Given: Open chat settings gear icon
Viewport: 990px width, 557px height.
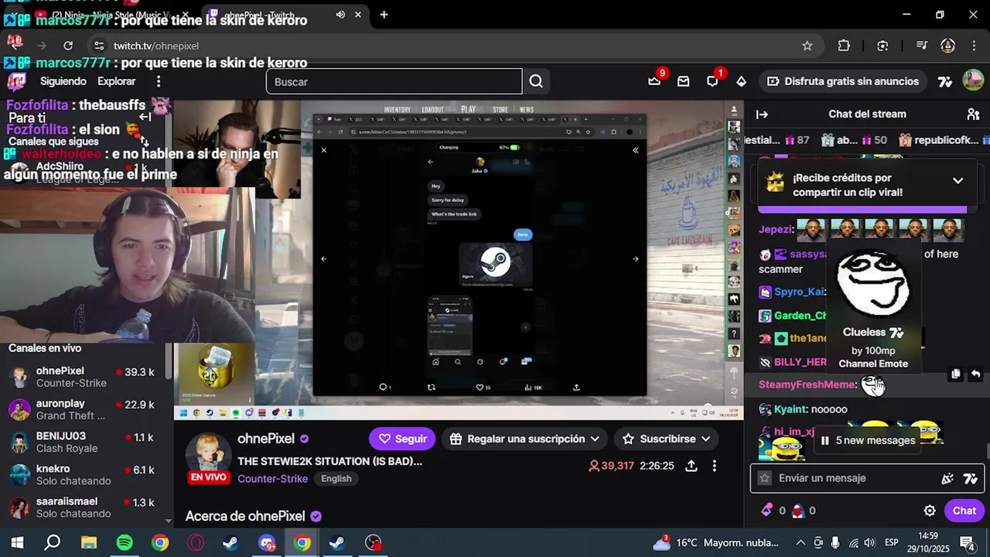Looking at the screenshot, I should click(x=930, y=511).
